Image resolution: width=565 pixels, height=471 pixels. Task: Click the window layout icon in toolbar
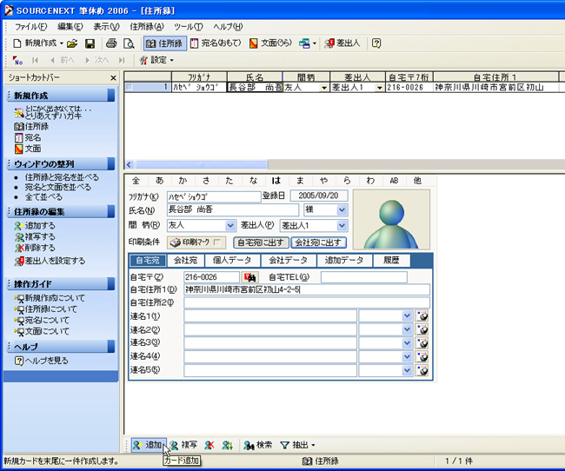tap(304, 43)
